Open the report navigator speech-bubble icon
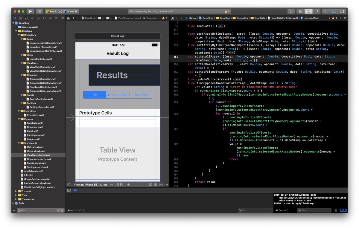 click(x=62, y=18)
